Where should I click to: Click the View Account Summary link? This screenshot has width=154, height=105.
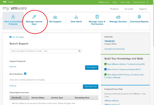pyautogui.click(x=114, y=49)
